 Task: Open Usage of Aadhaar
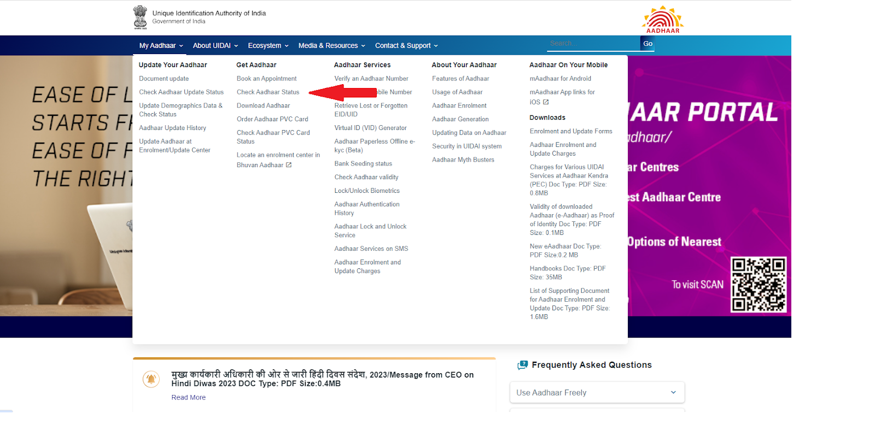point(457,92)
